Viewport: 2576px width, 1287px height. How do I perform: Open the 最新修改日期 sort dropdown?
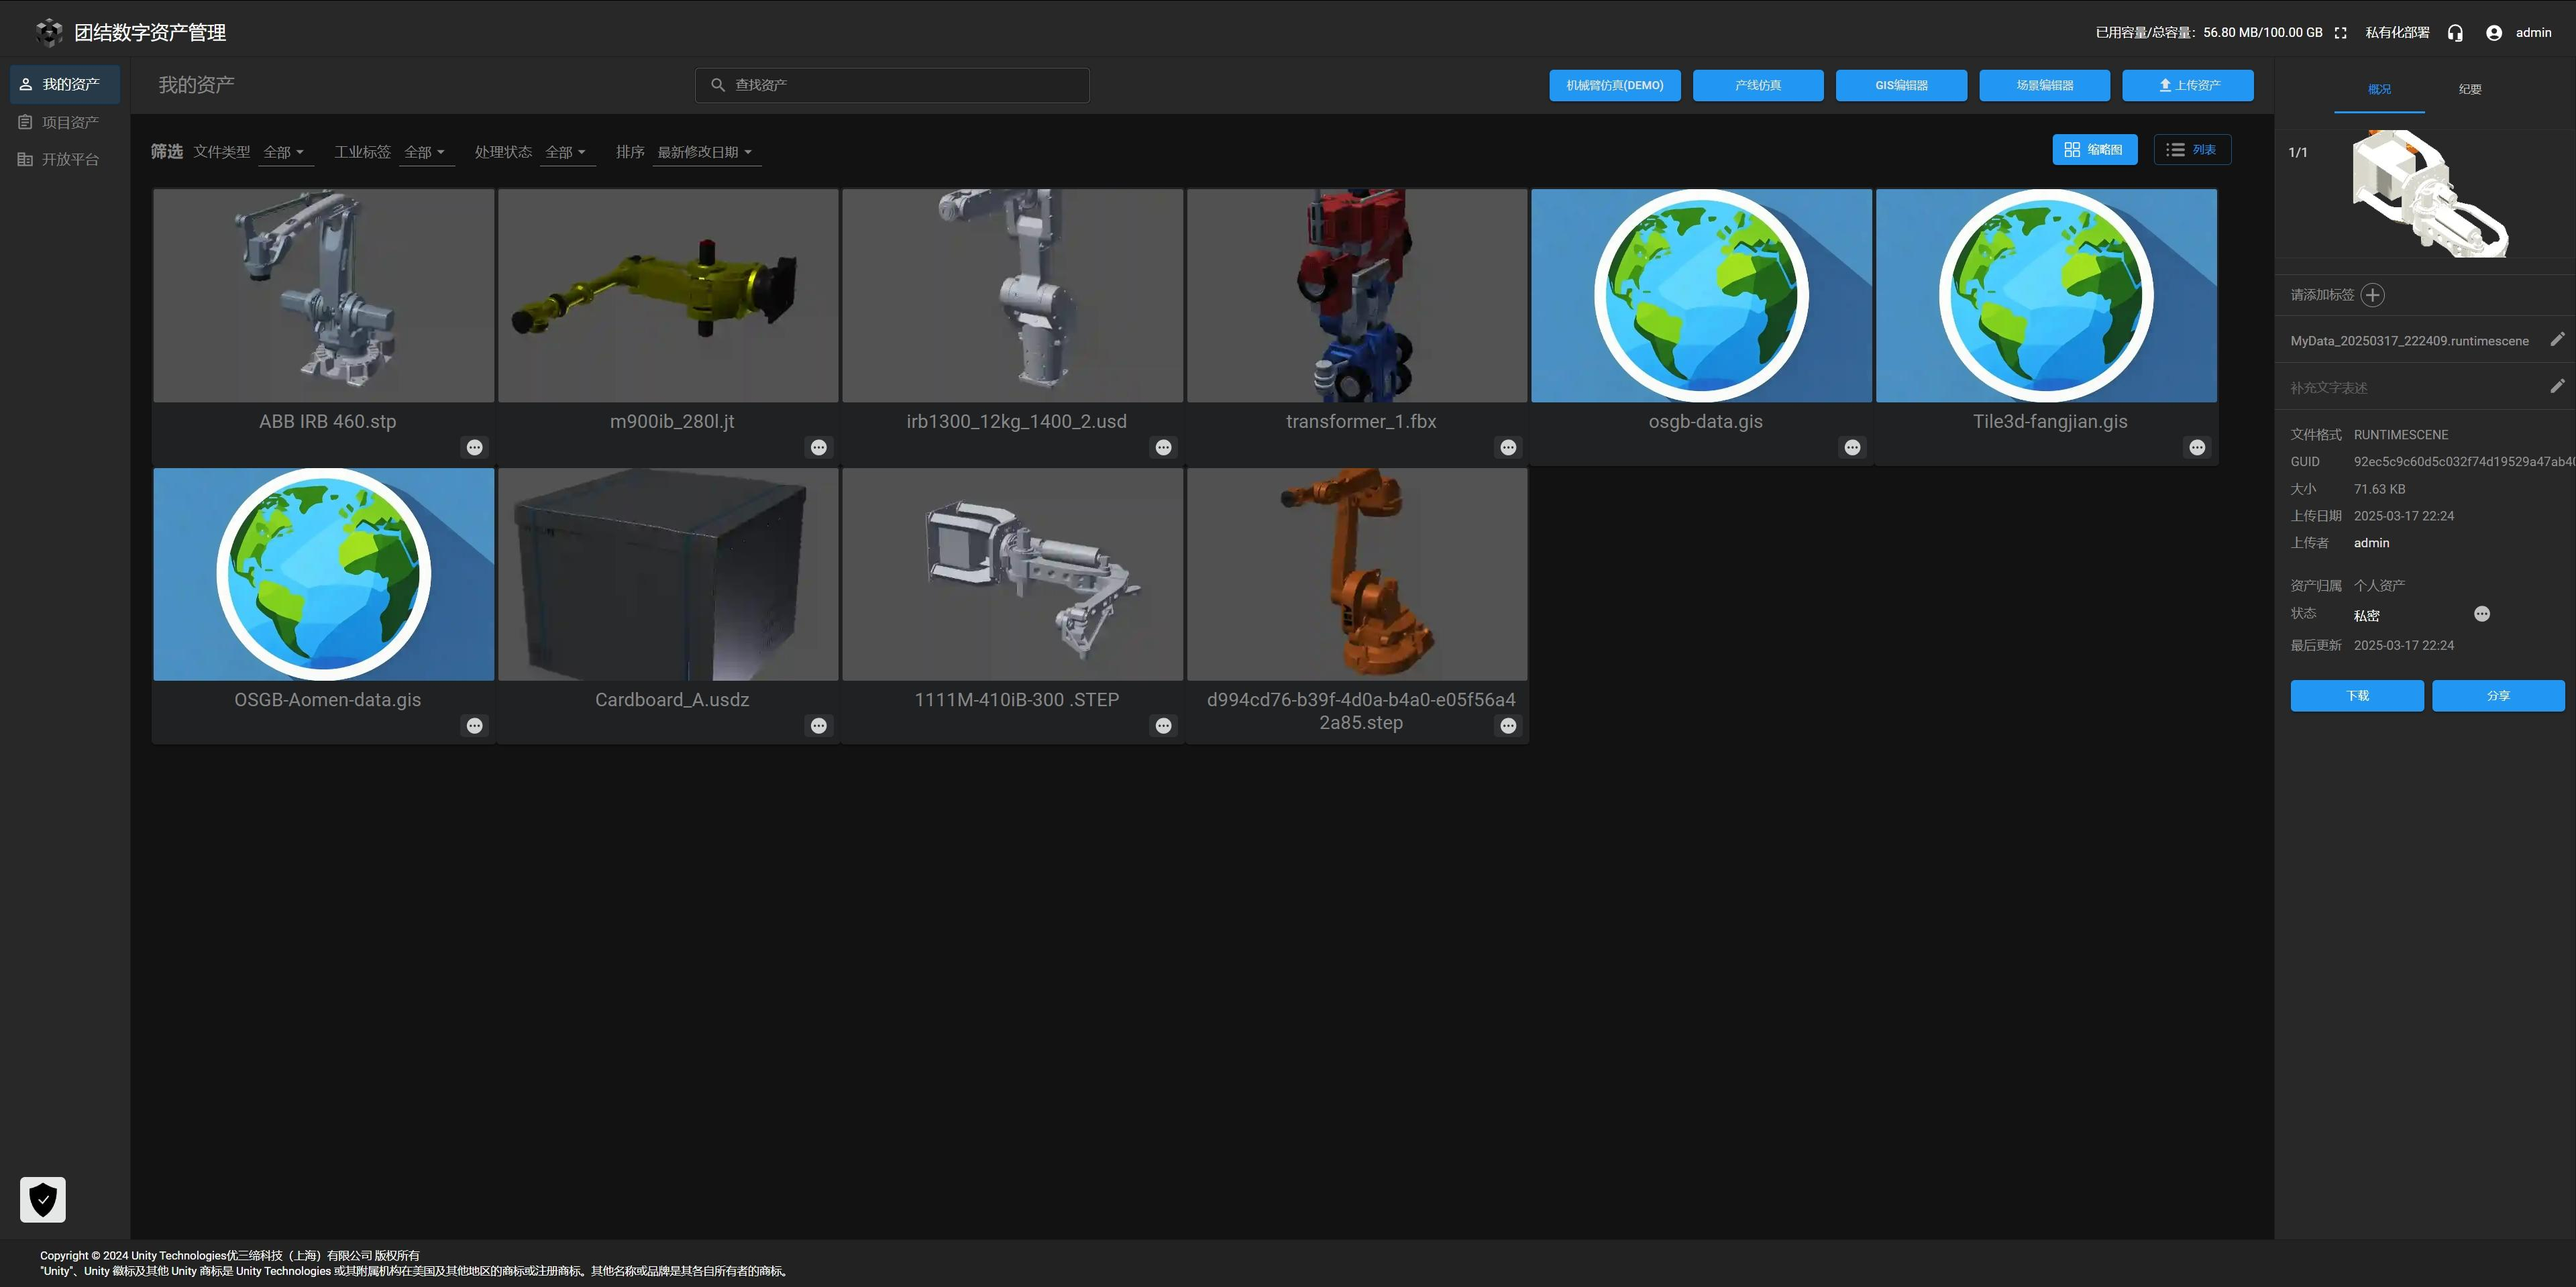tap(705, 152)
